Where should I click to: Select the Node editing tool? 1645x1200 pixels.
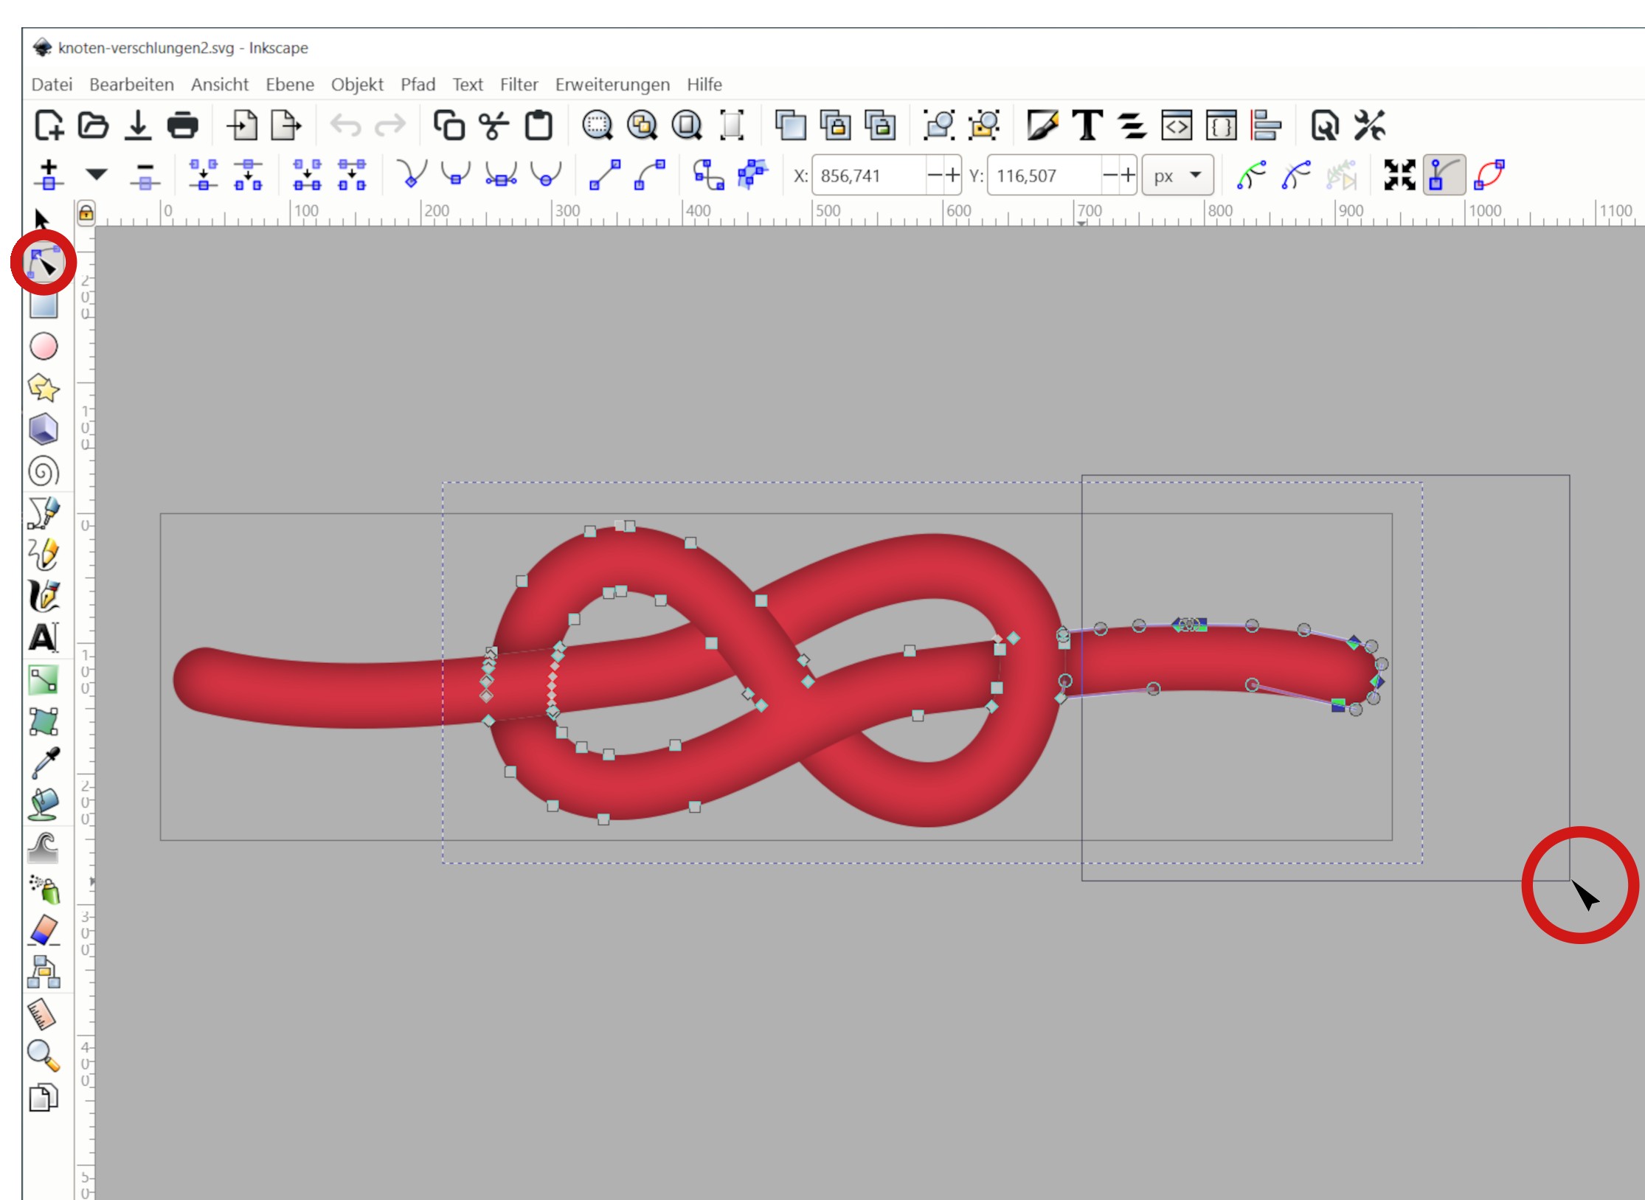coord(44,263)
